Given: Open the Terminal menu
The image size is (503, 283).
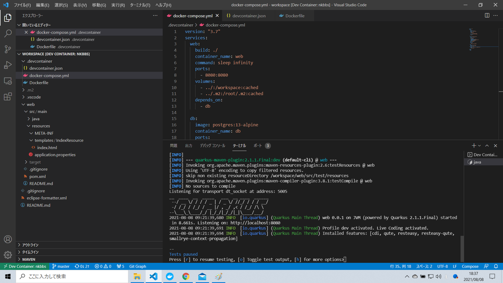Looking at the screenshot, I should click(140, 5).
